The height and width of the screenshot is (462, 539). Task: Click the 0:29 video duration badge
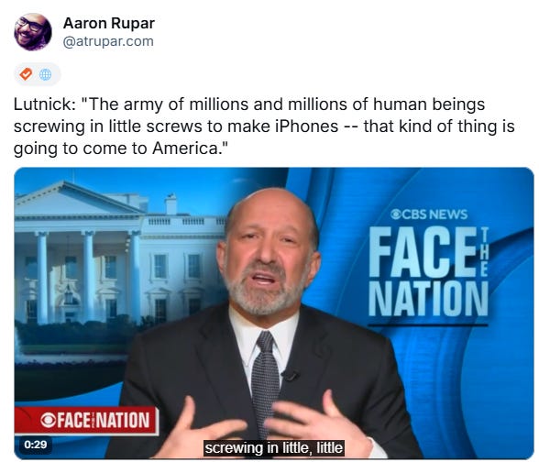coord(36,445)
